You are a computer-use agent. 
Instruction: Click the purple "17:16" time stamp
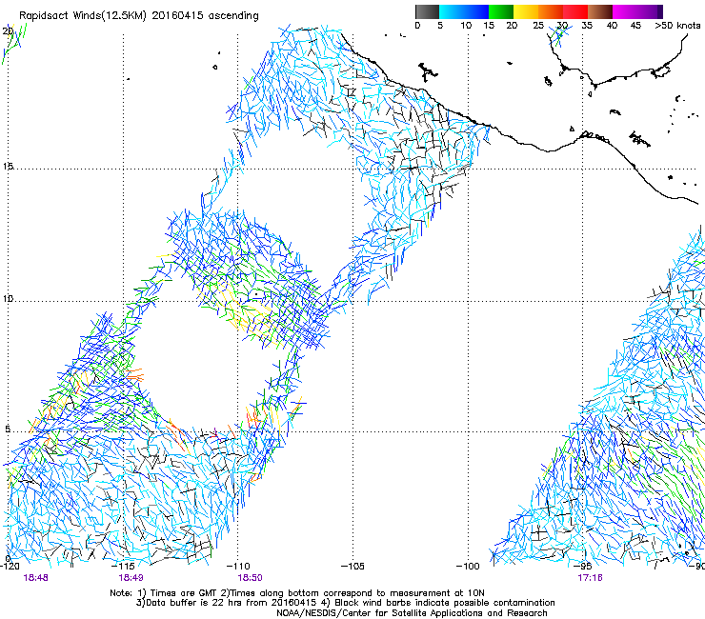[x=590, y=578]
